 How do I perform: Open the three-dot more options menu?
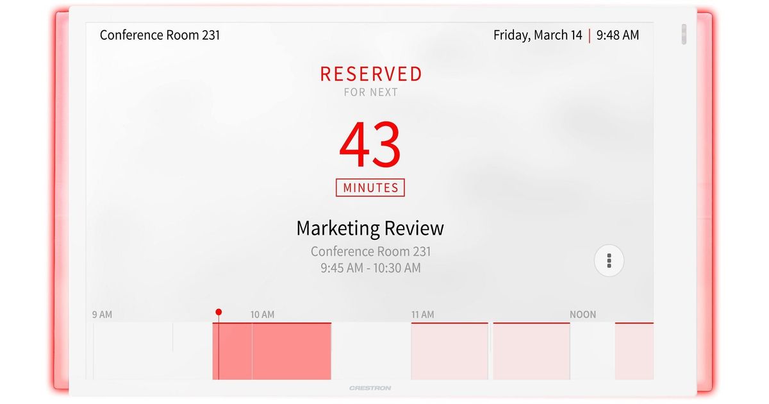pyautogui.click(x=609, y=260)
